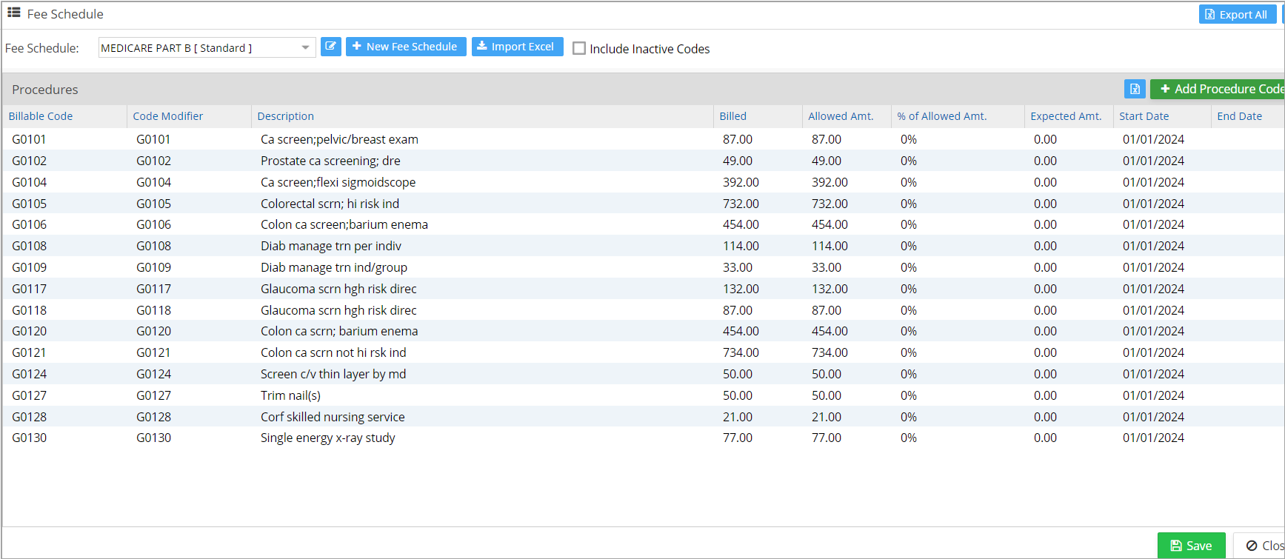1285x559 pixels.
Task: Click New Fee Schedule button
Action: click(x=405, y=47)
